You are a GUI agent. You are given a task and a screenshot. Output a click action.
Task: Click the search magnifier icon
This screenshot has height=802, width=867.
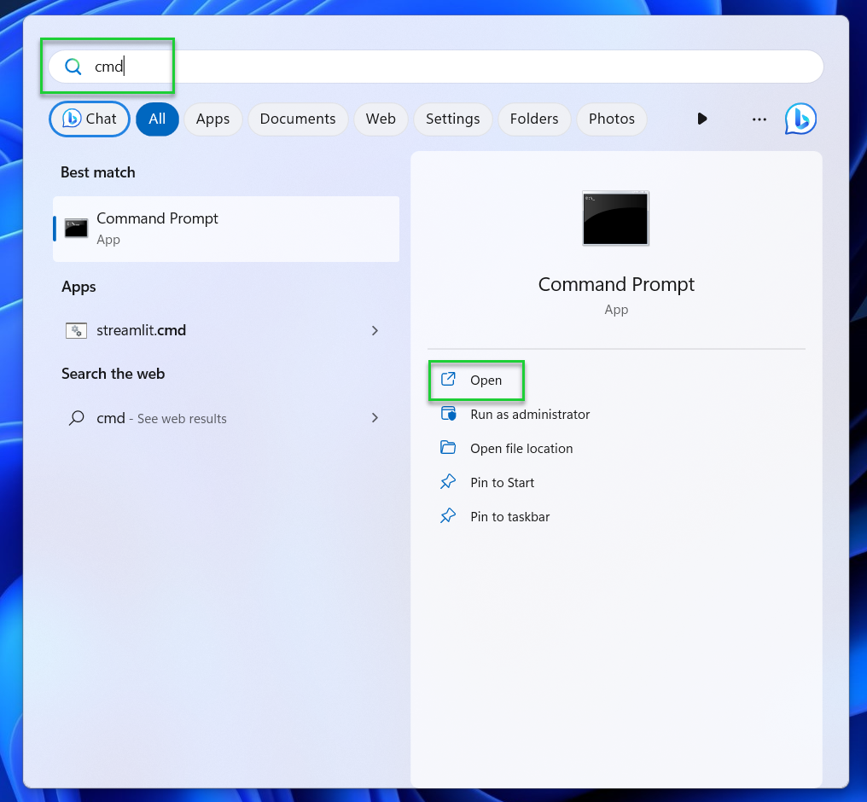click(73, 67)
